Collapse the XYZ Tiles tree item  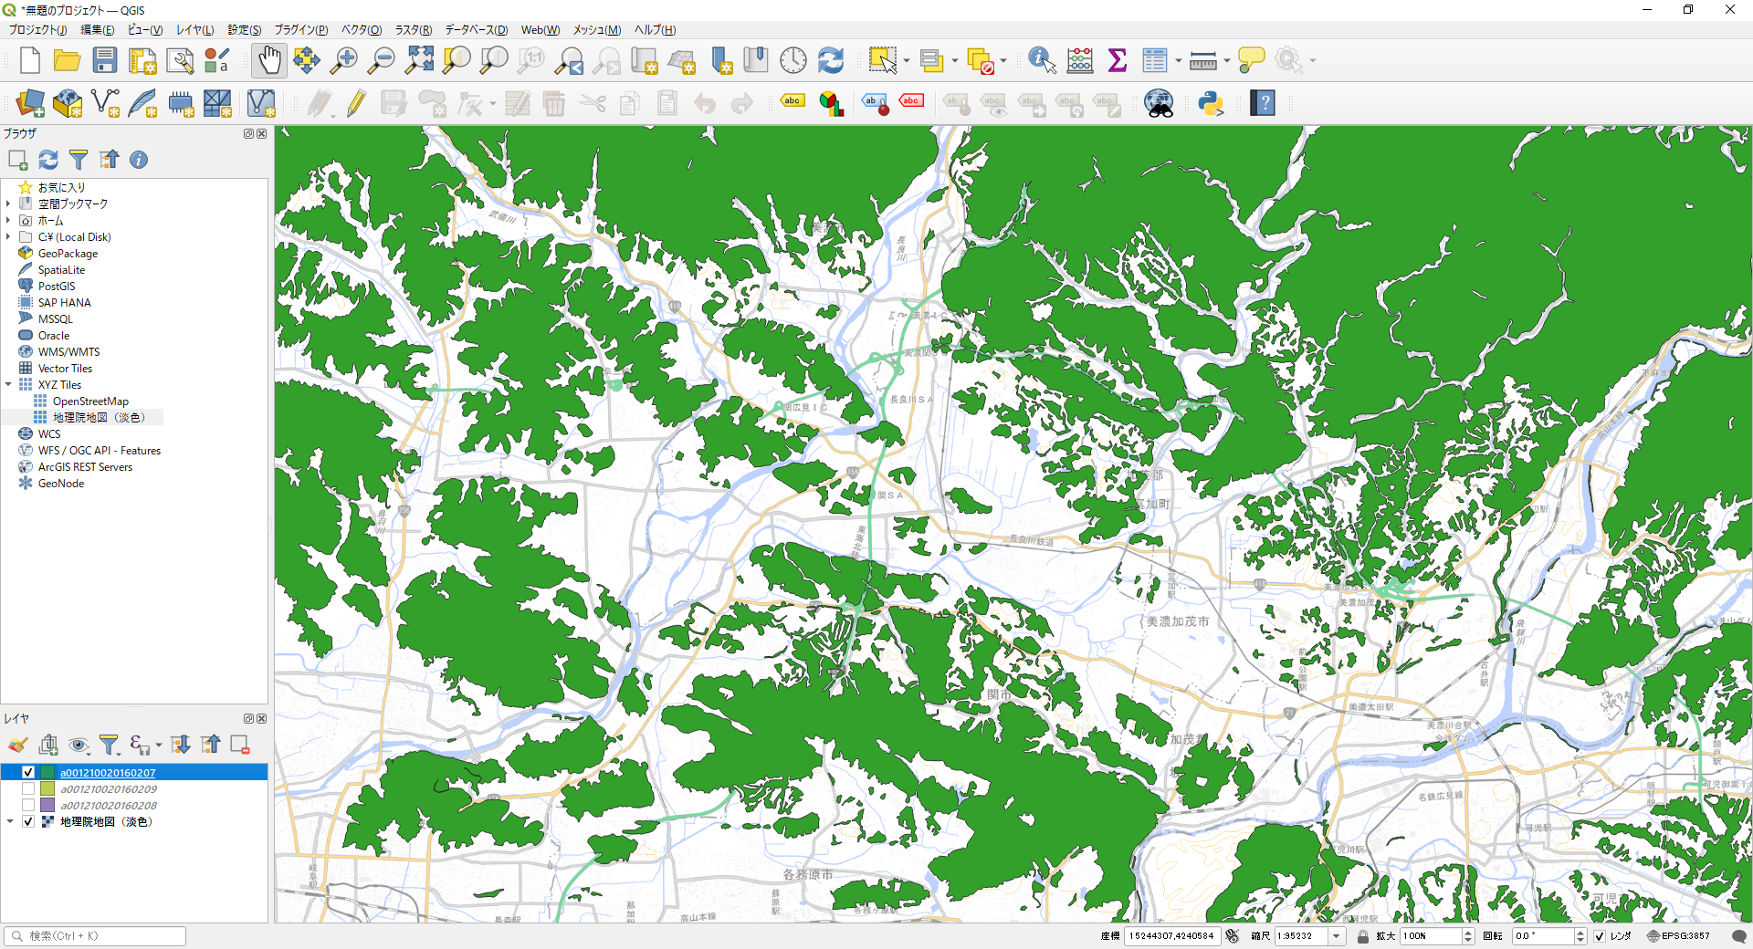tap(9, 384)
